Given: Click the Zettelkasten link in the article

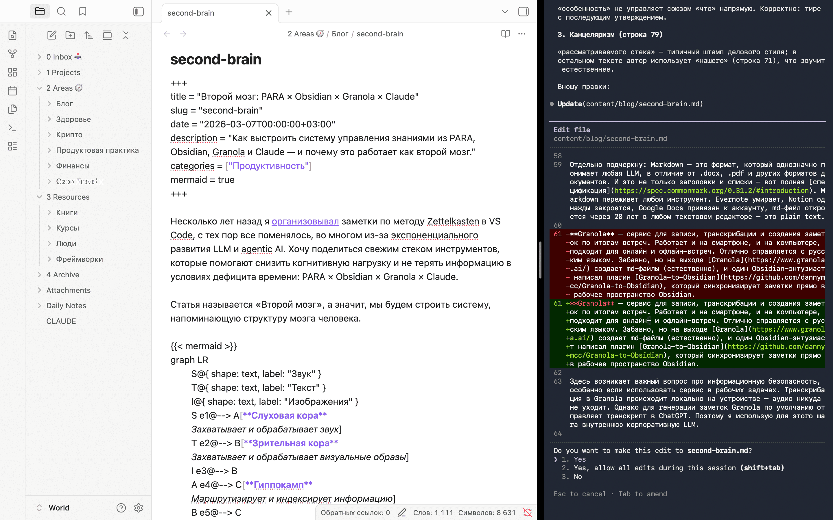Looking at the screenshot, I should (x=453, y=221).
